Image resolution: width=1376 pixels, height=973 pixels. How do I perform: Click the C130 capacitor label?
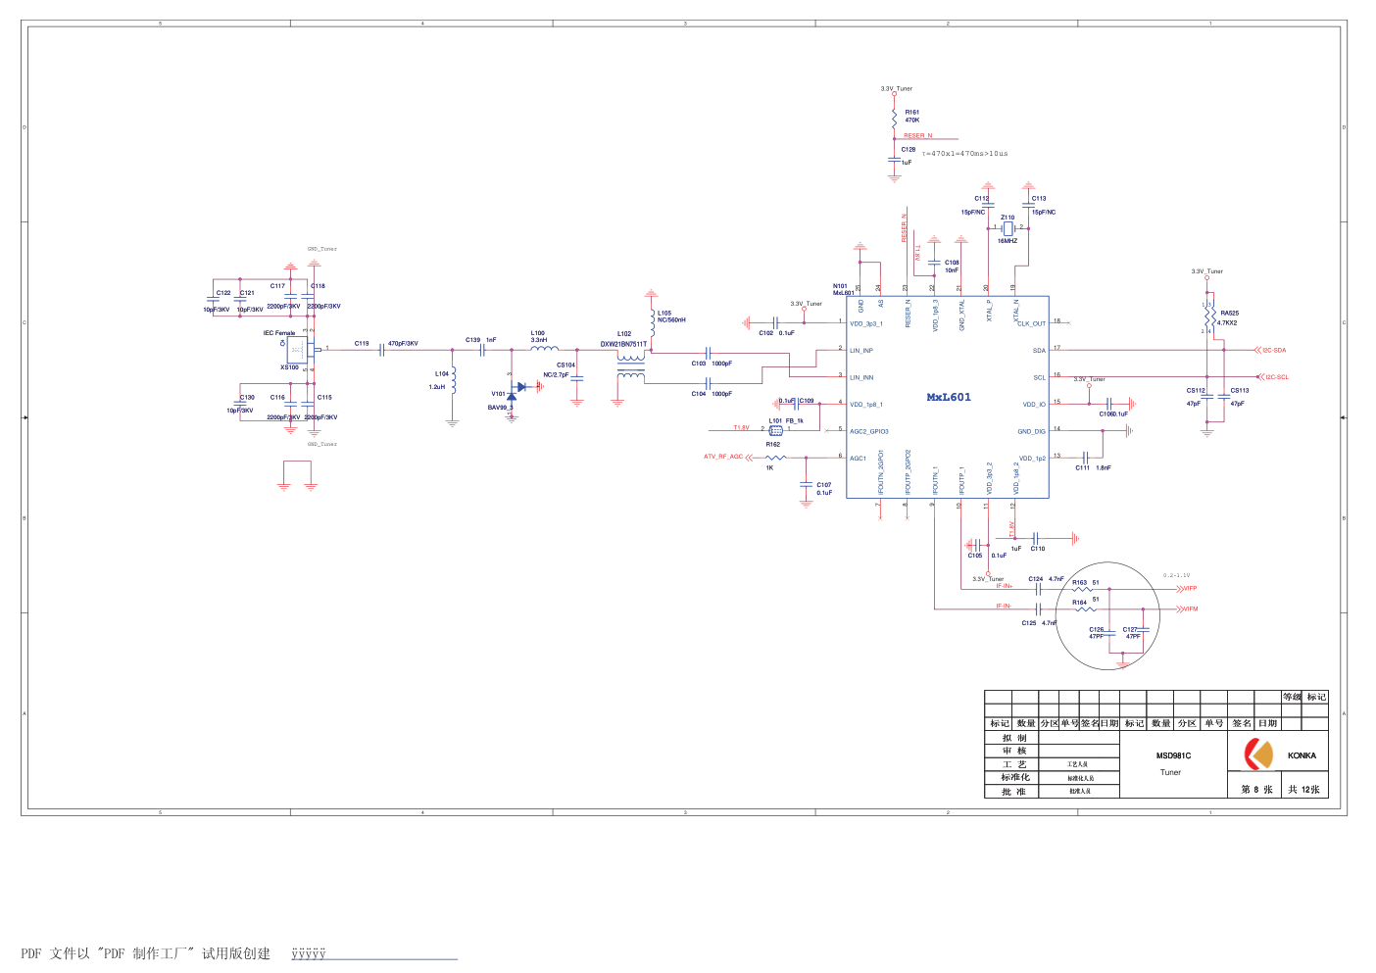247,398
